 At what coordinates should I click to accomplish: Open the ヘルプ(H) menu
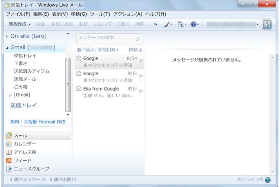[155, 14]
